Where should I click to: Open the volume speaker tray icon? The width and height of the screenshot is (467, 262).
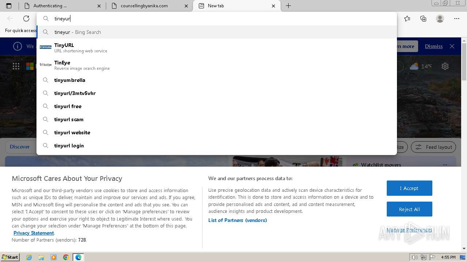[414, 257]
